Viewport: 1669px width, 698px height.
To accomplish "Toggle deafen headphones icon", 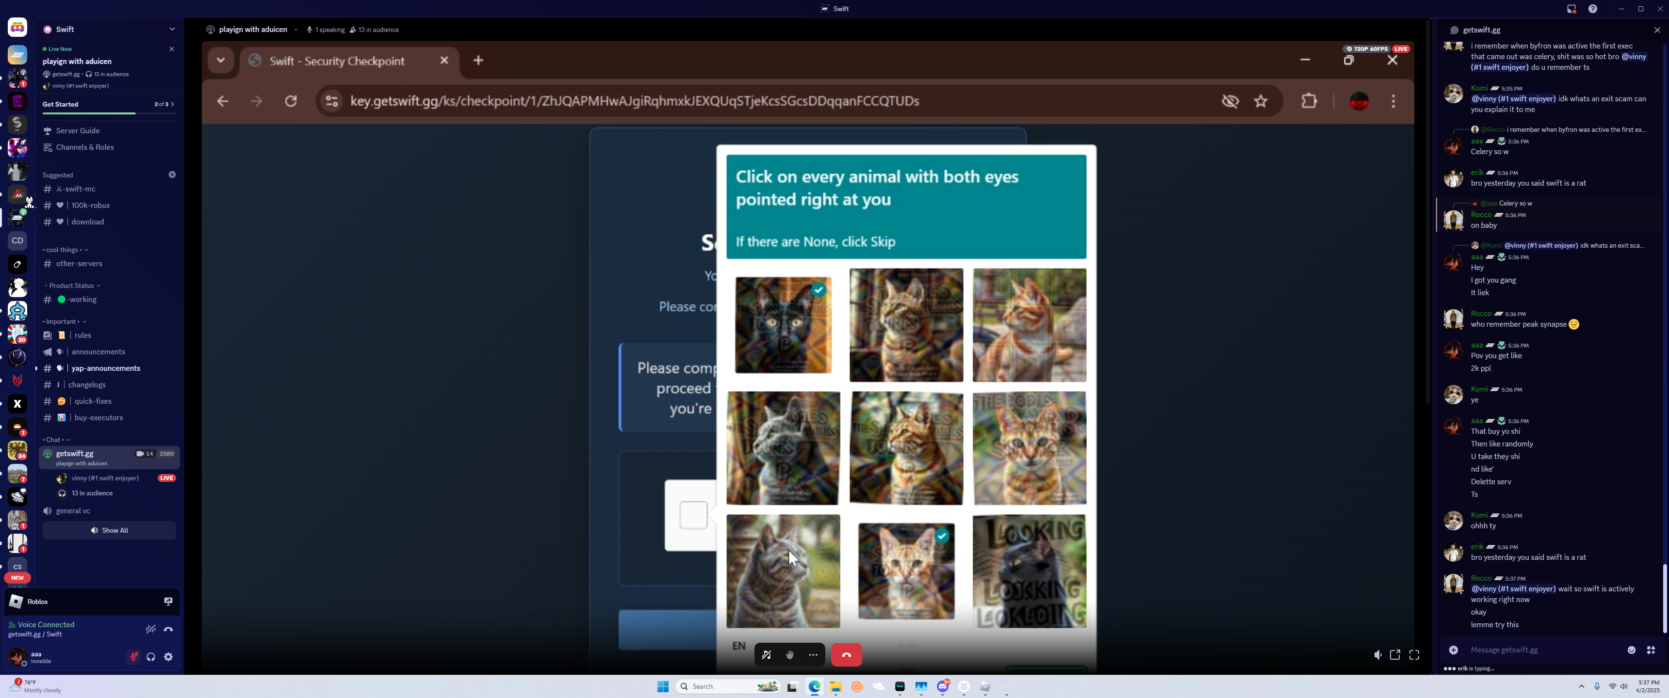I will click(151, 657).
